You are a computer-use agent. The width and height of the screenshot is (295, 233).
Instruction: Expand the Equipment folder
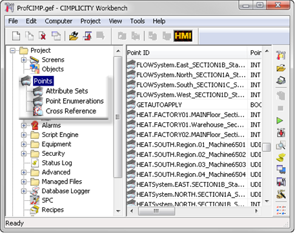point(24,144)
